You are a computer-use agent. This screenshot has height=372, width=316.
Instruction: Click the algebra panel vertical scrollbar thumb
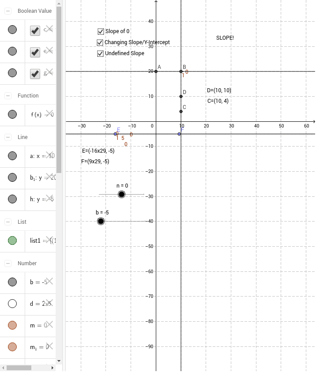[59, 90]
